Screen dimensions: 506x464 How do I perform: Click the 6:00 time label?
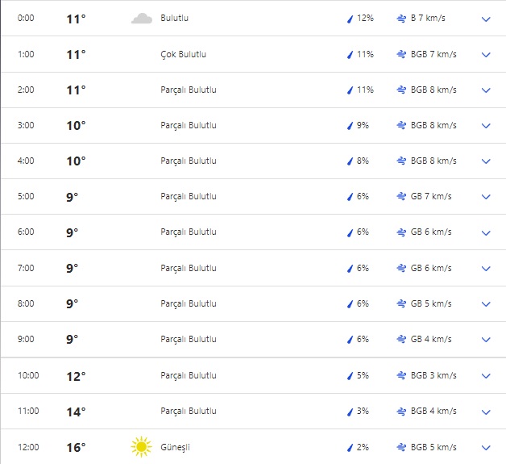coord(27,232)
